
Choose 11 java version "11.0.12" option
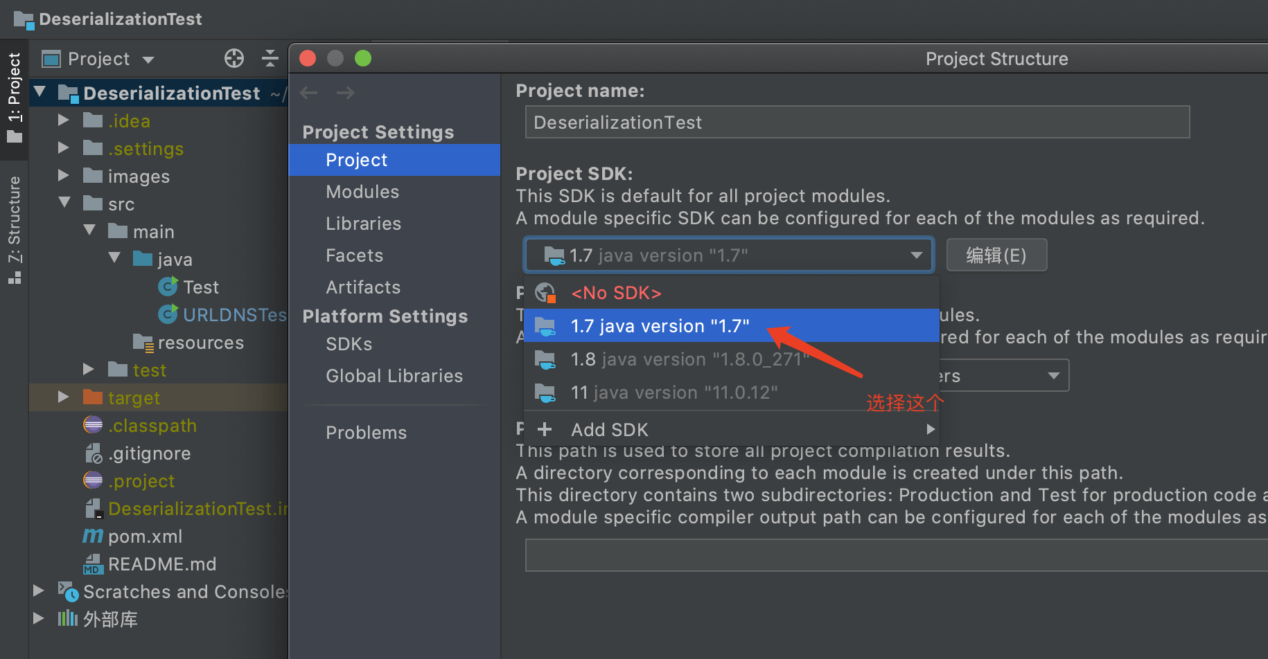[731, 392]
